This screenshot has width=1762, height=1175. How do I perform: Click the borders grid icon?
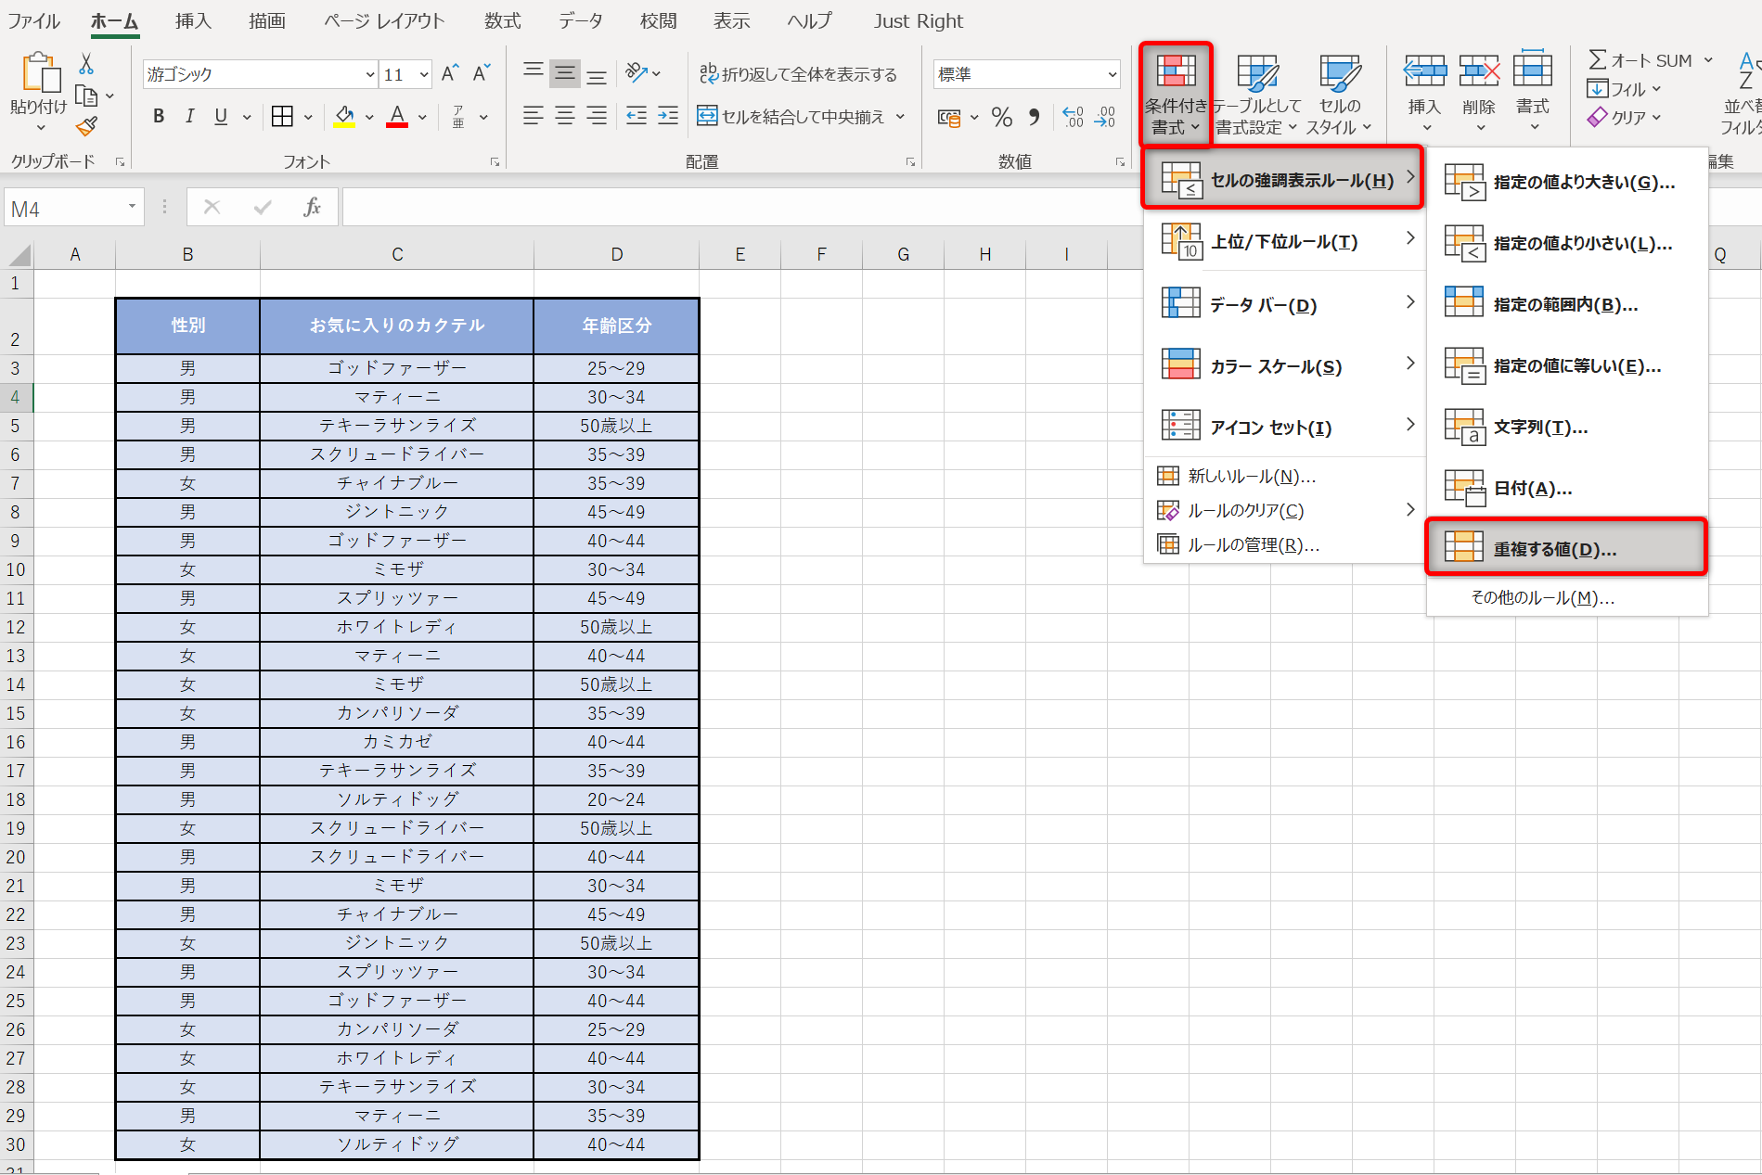click(282, 116)
